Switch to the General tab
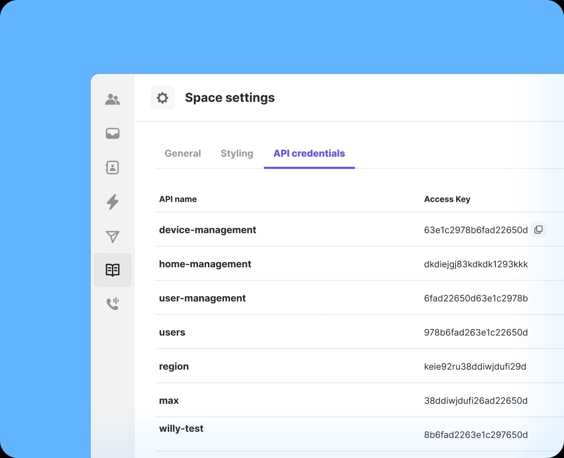 (182, 153)
